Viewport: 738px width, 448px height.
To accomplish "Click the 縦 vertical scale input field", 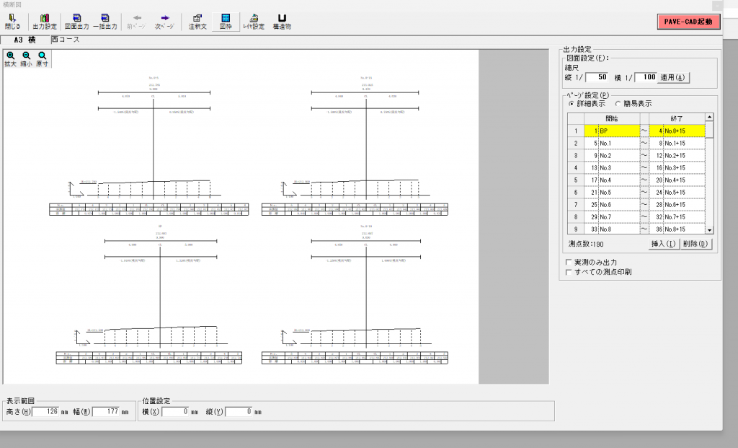I will click(x=597, y=77).
